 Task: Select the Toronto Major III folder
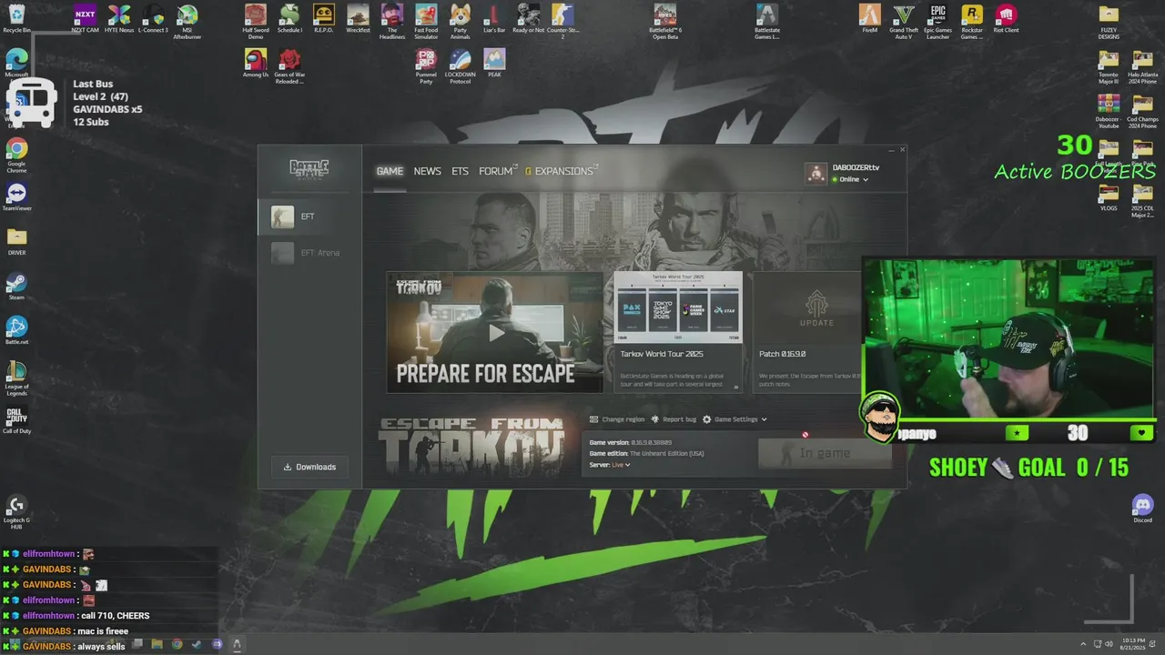[1109, 67]
